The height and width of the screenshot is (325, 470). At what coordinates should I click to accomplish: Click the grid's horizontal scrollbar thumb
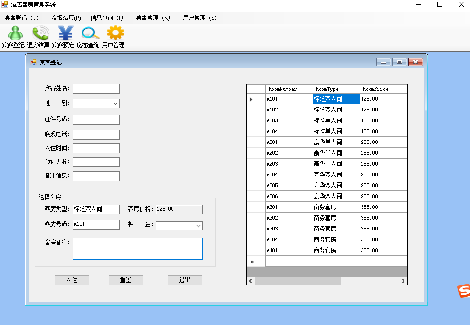click(x=297, y=281)
